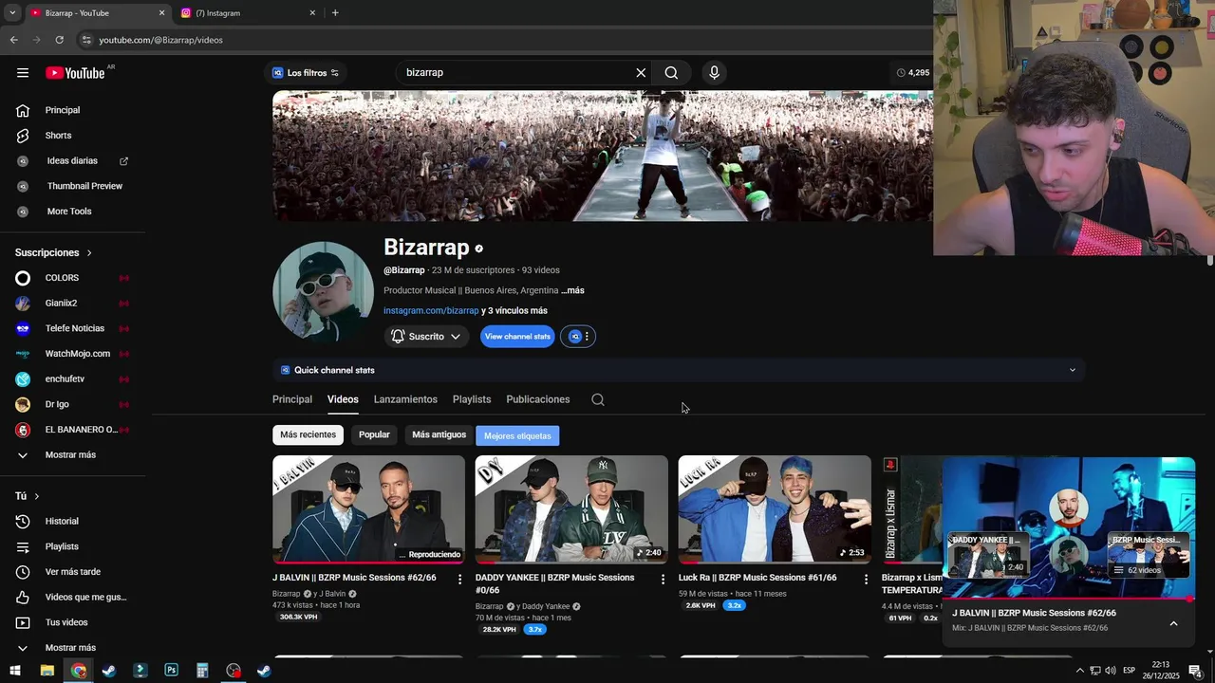
Task: Click the 62 videos playlist in miniplayer
Action: click(1149, 557)
